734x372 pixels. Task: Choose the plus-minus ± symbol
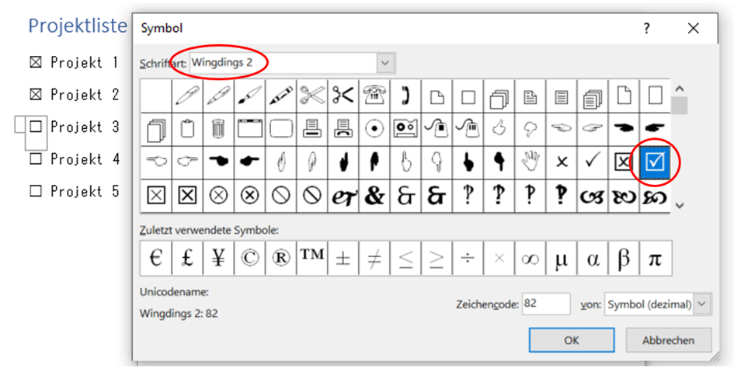[x=343, y=259]
